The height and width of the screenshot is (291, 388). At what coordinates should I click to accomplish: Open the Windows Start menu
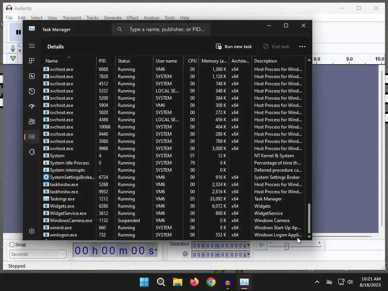click(144, 282)
